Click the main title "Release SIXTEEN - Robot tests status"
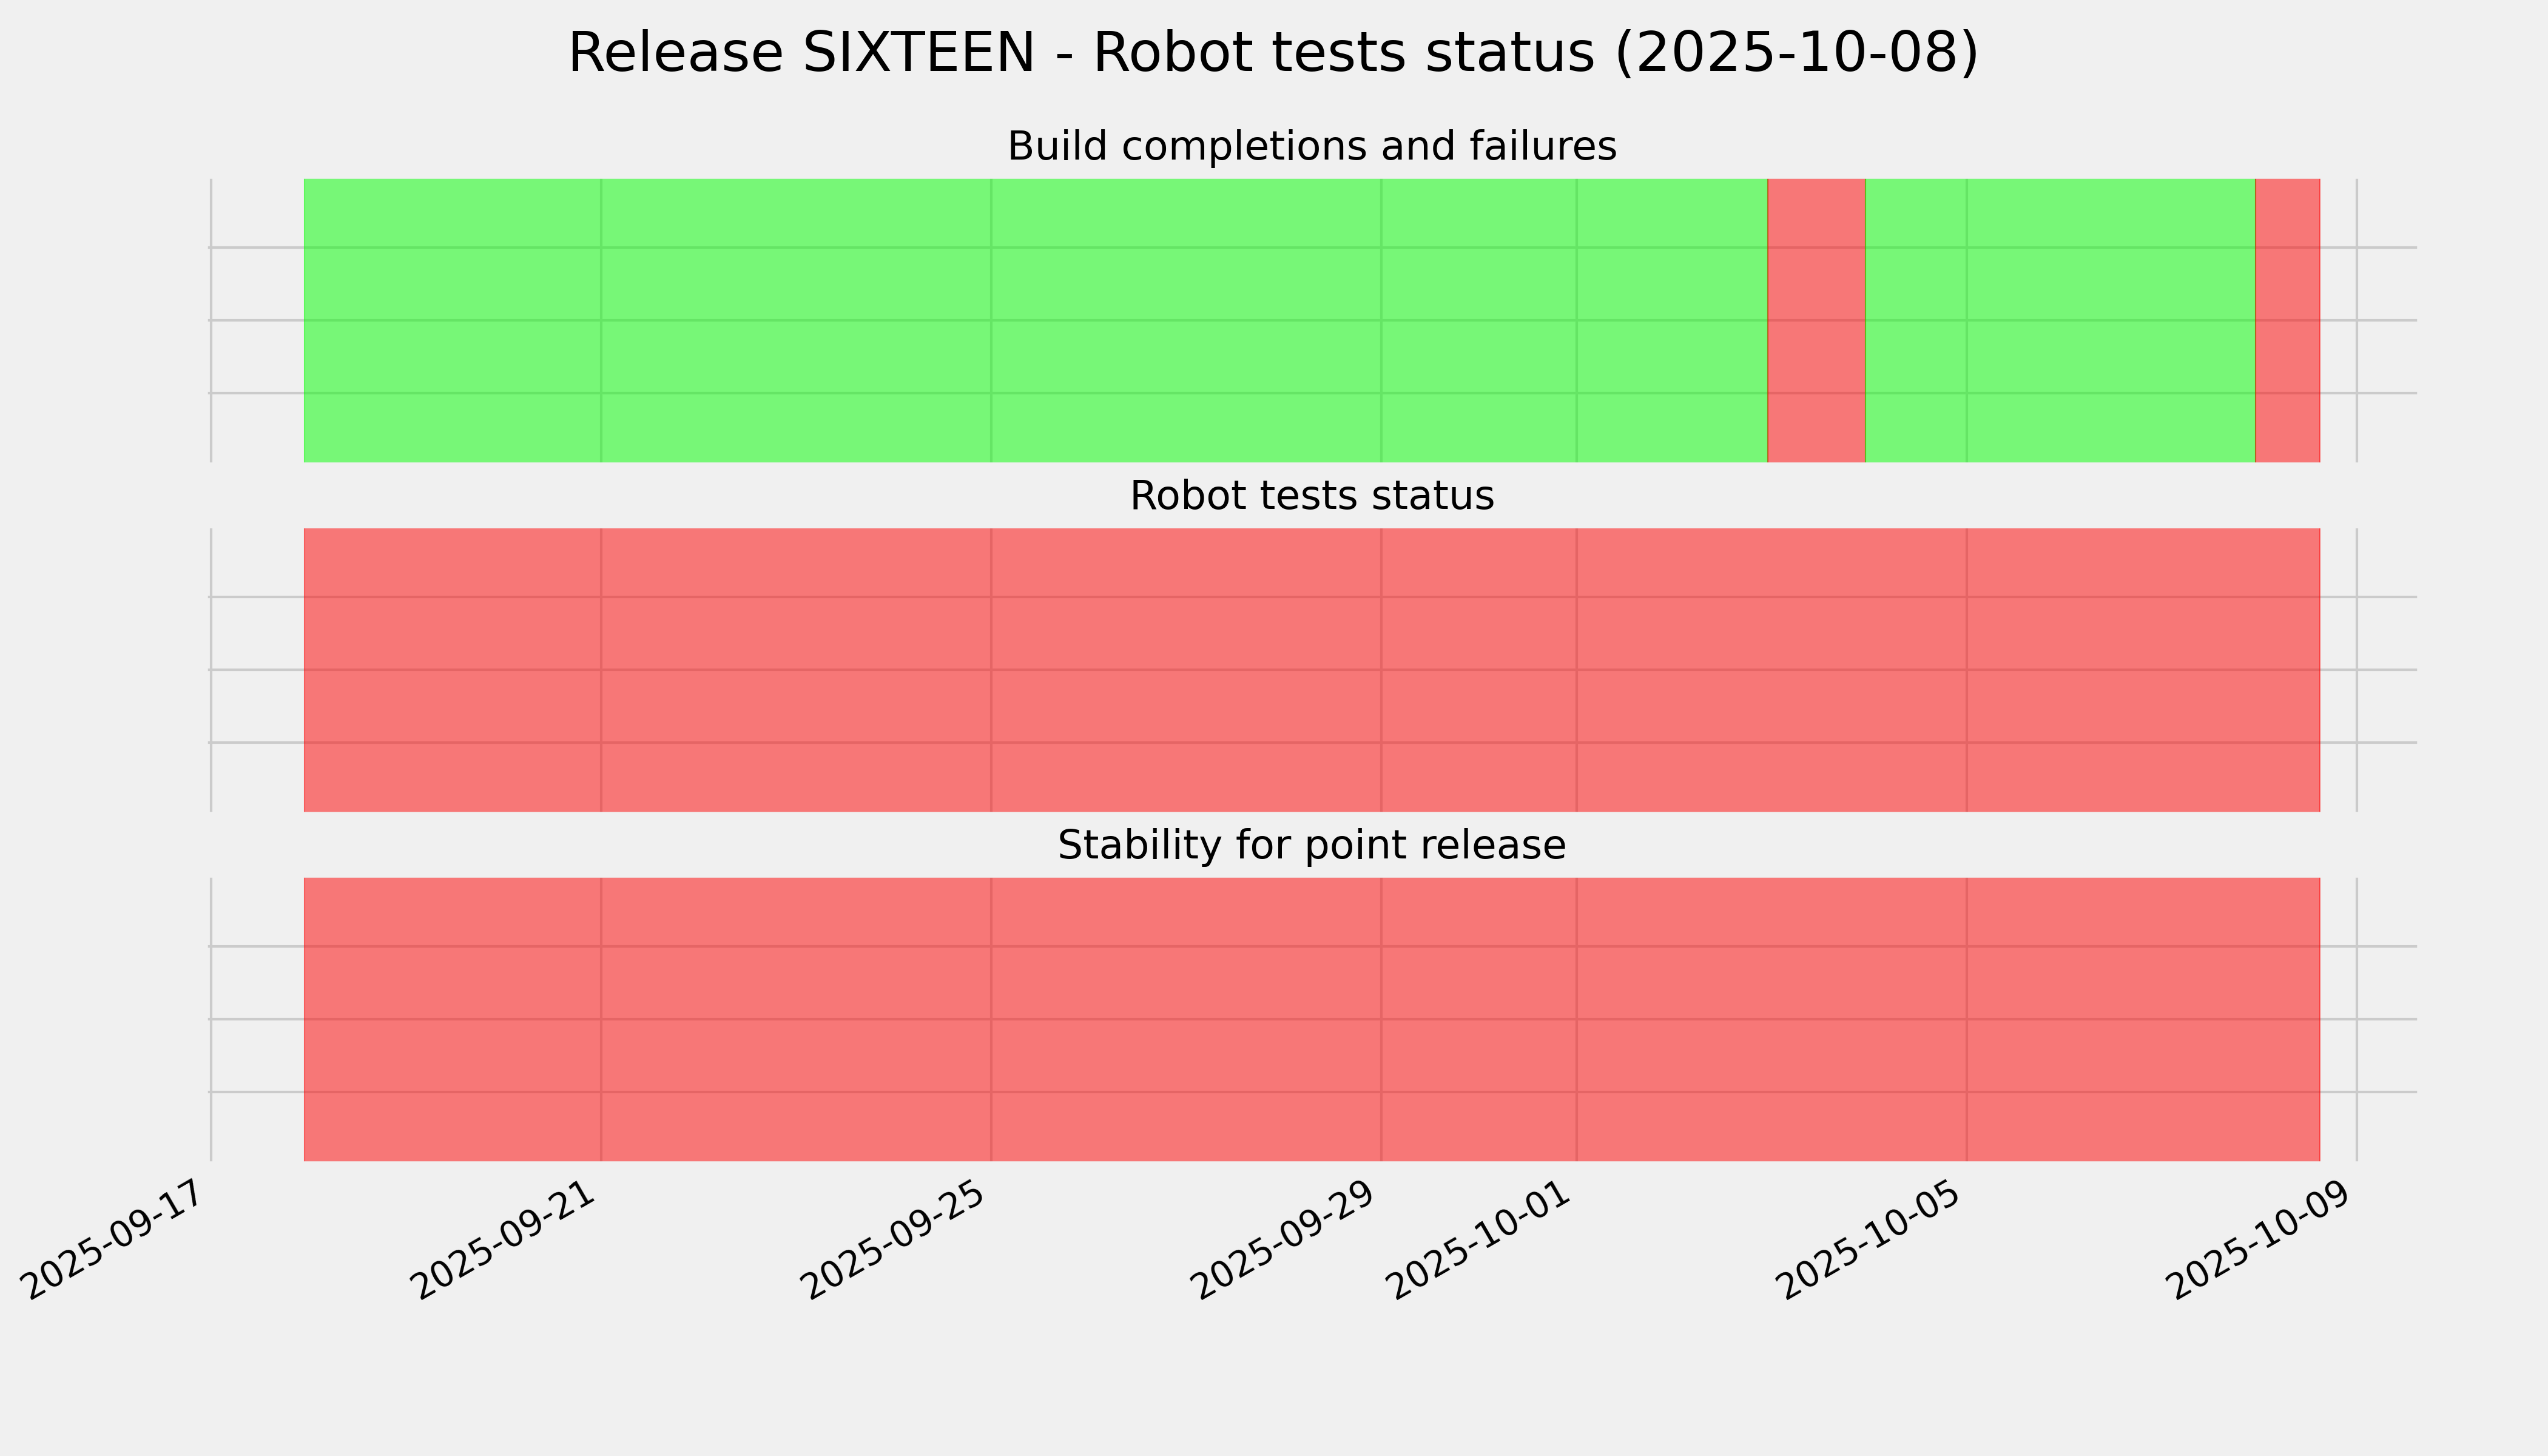This screenshot has width=2548, height=1456. pyautogui.click(x=1272, y=53)
